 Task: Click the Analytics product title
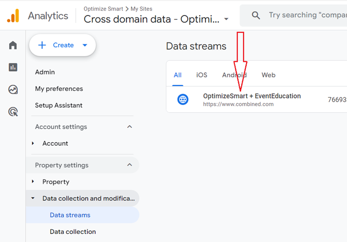coord(48,16)
